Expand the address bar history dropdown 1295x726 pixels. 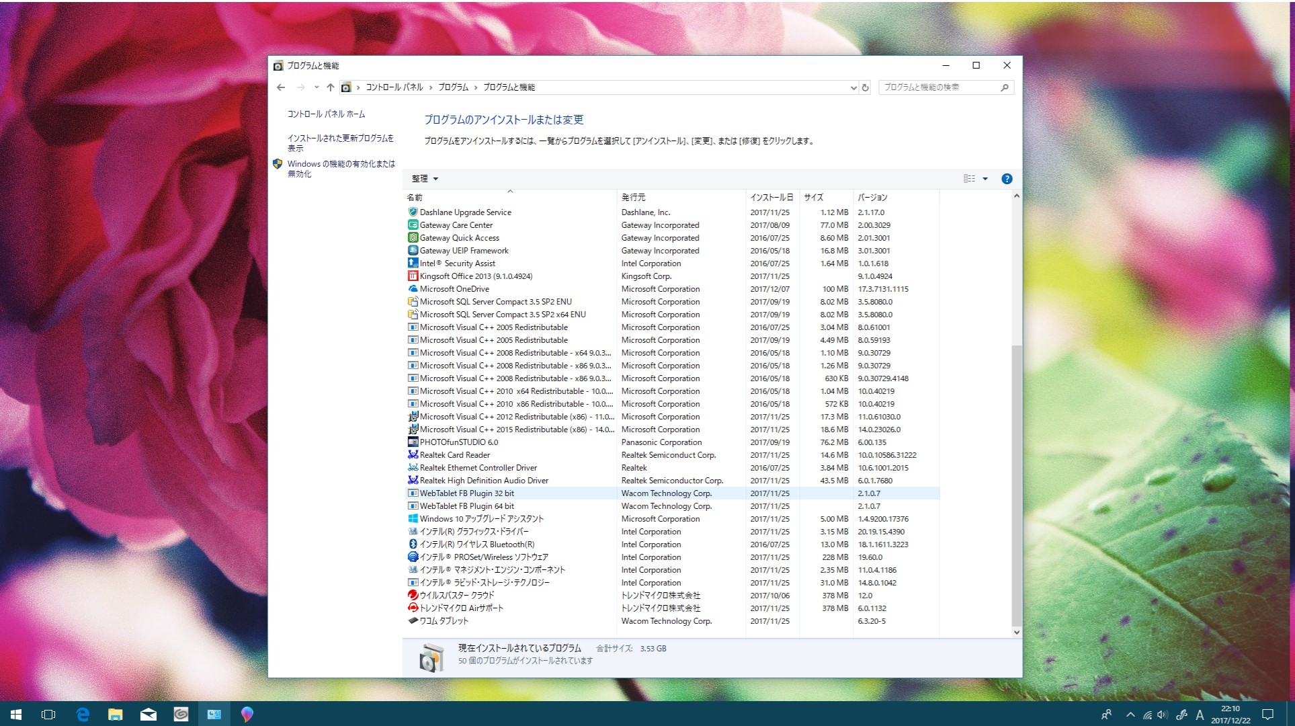(x=853, y=87)
